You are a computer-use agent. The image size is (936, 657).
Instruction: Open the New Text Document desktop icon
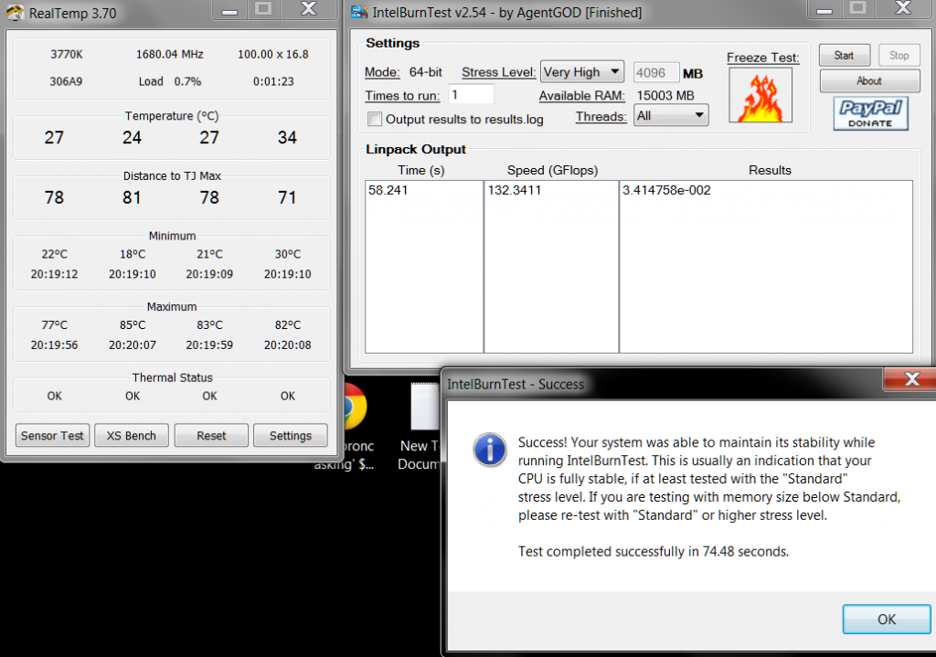425,406
